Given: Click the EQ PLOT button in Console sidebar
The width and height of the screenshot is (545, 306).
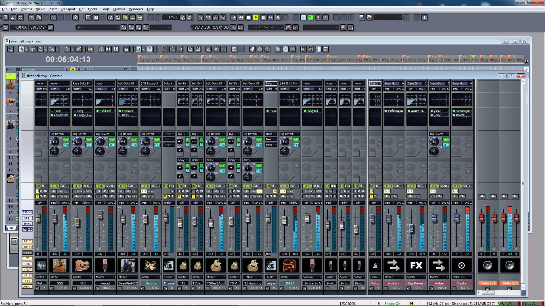Looking at the screenshot, I should point(27,247).
